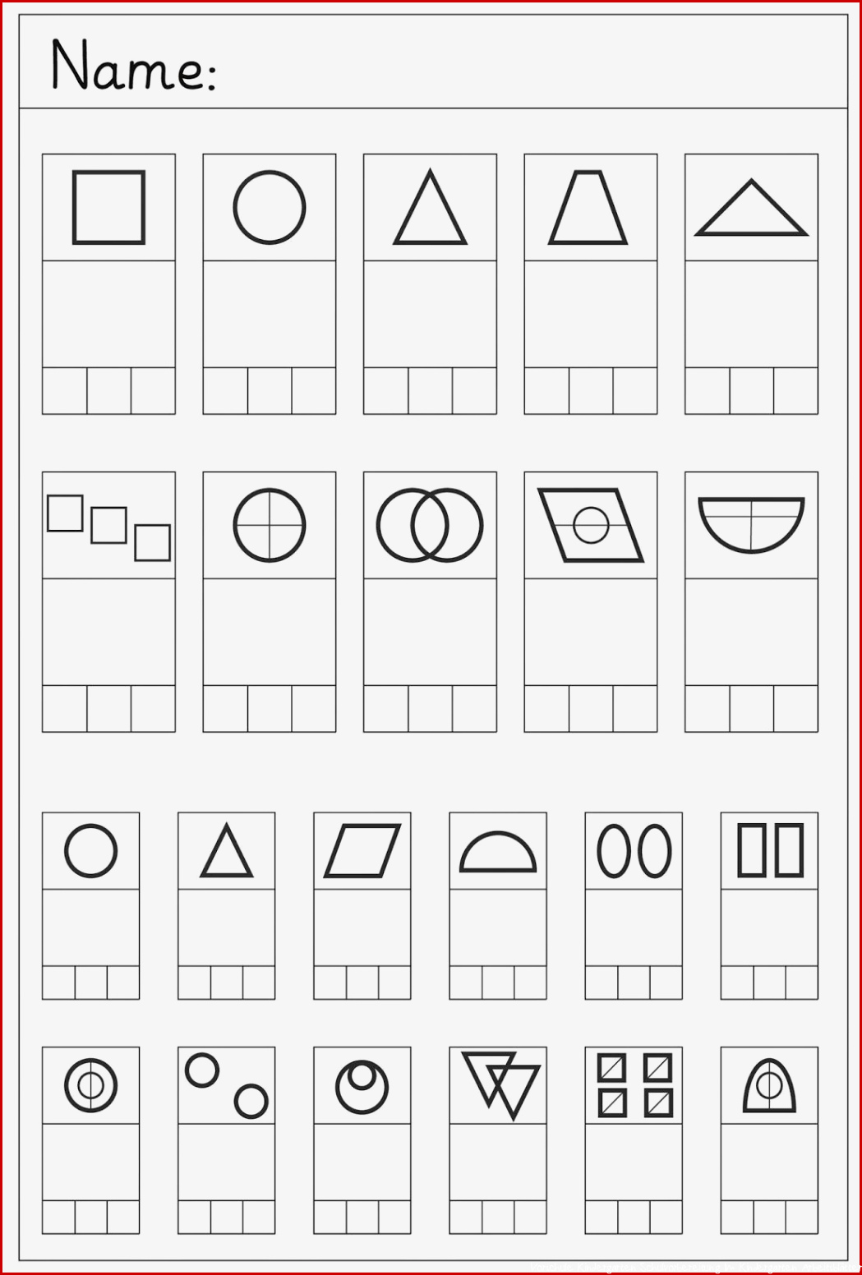862x1275 pixels.
Task: Select the wide flat triangle shape
Action: pyautogui.click(x=751, y=209)
